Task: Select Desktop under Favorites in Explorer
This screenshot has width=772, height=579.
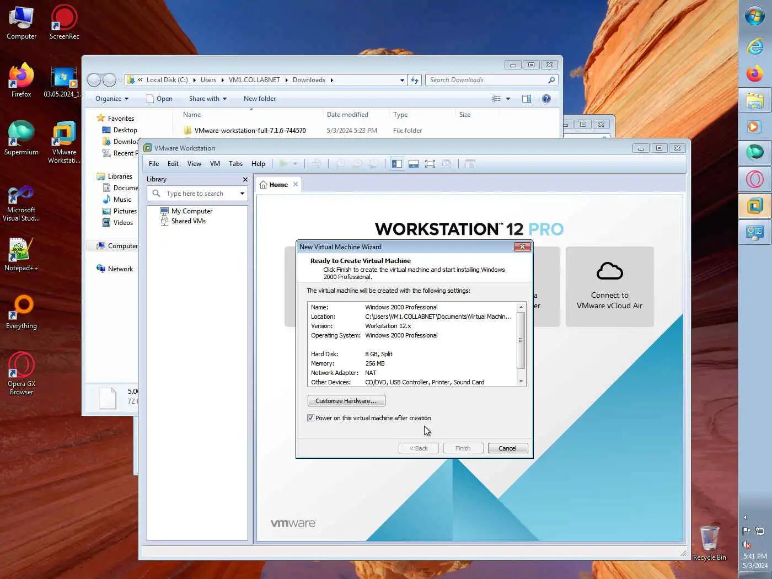Action: pos(125,130)
